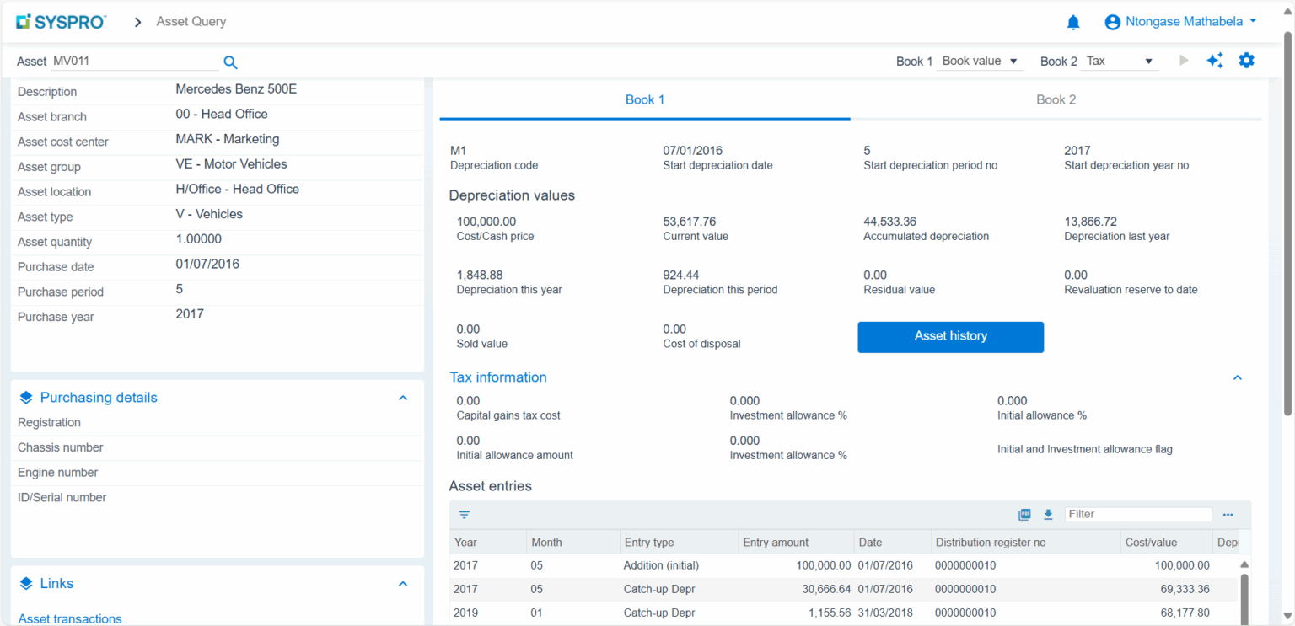Image resolution: width=1295 pixels, height=626 pixels.
Task: Collapse the Purchasing details panel
Action: [403, 397]
